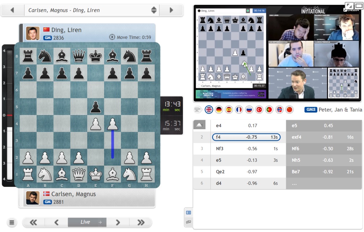
Task: Select the Norwegian flag commentary stream
Action: coord(279,110)
